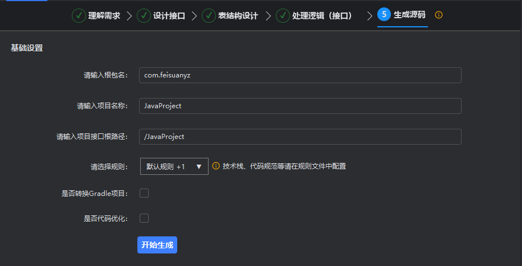Open the 表结构设计 step label
Image resolution: width=522 pixels, height=266 pixels.
click(x=238, y=15)
